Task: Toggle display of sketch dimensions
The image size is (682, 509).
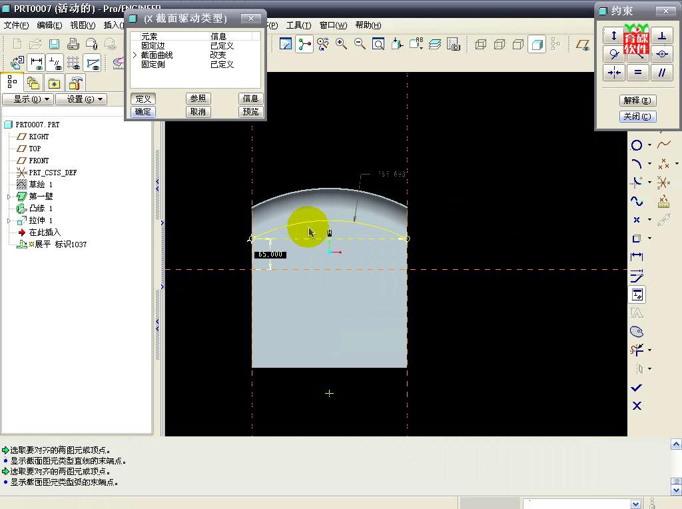Action: [x=37, y=63]
